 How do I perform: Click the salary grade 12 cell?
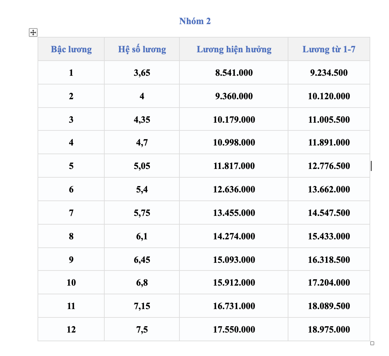tap(71, 329)
